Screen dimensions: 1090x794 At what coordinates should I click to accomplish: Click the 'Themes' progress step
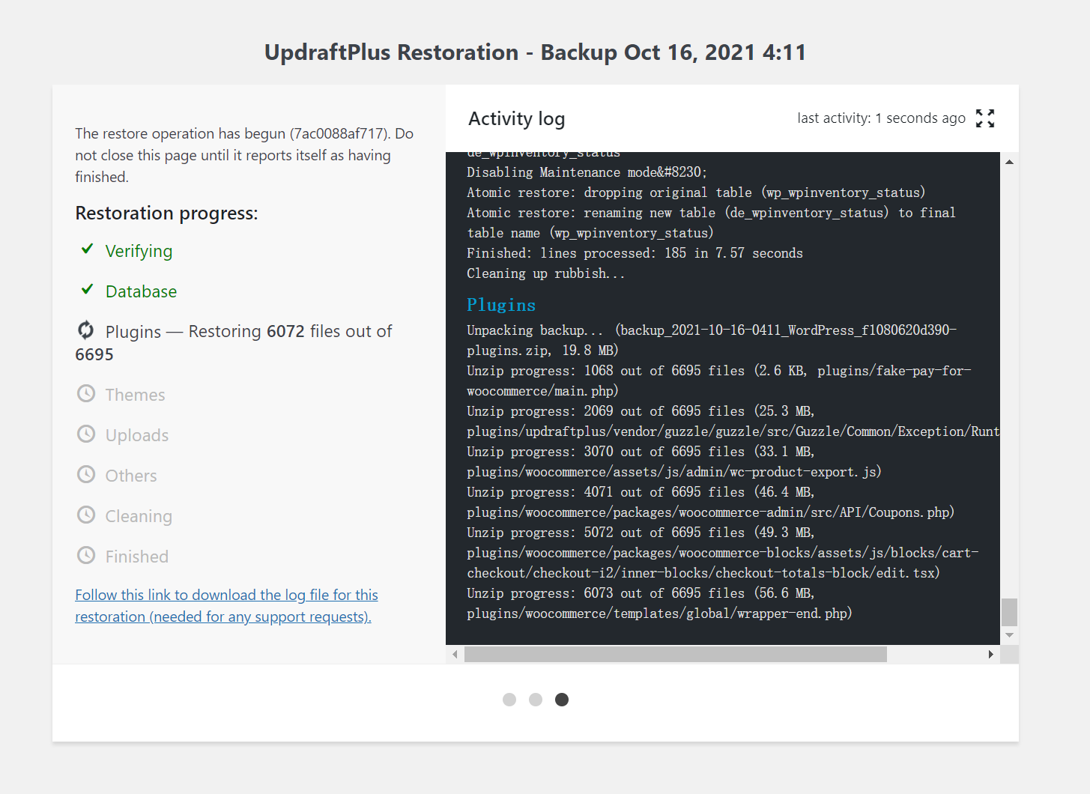pos(135,395)
